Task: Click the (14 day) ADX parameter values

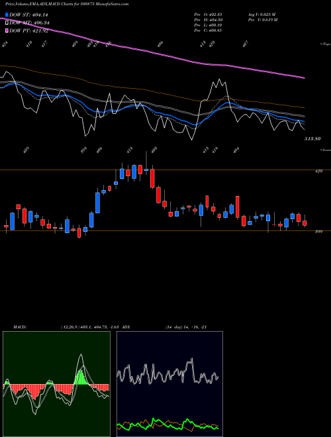Action: [186, 327]
